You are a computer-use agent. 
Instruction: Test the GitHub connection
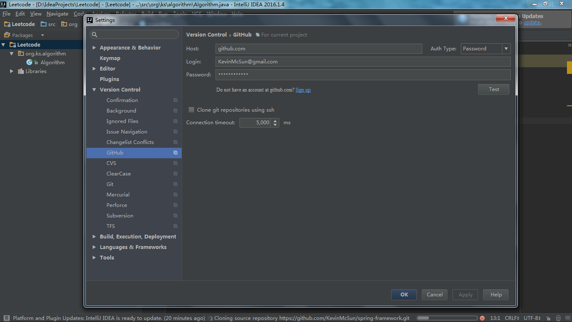coord(494,89)
